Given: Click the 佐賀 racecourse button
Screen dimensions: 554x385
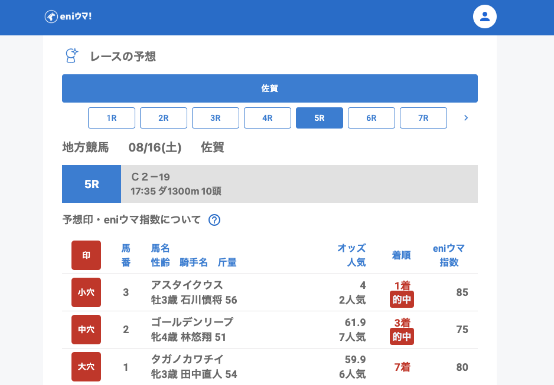Looking at the screenshot, I should click(x=270, y=88).
